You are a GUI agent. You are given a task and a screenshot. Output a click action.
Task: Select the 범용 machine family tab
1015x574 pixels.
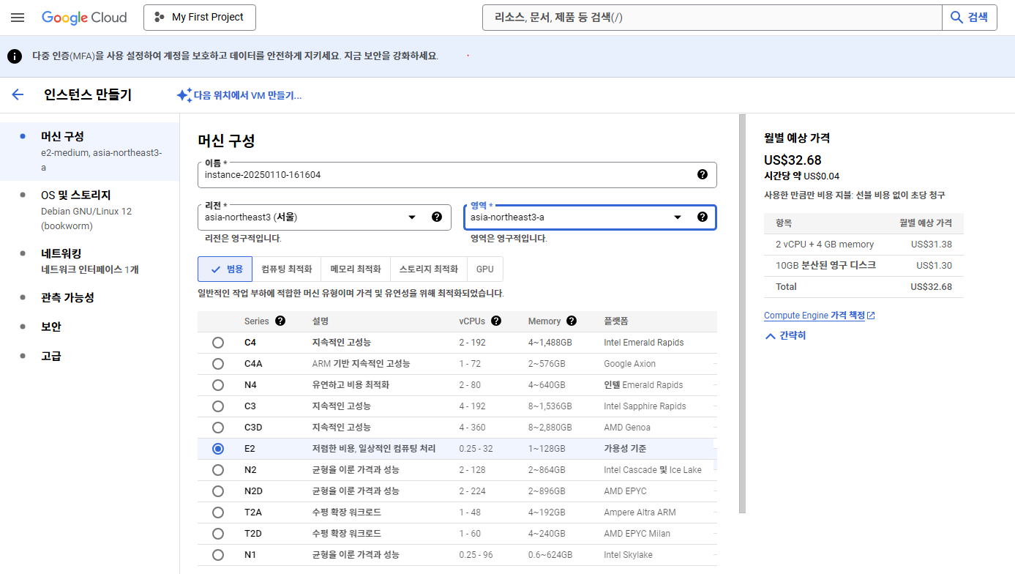tap(225, 269)
